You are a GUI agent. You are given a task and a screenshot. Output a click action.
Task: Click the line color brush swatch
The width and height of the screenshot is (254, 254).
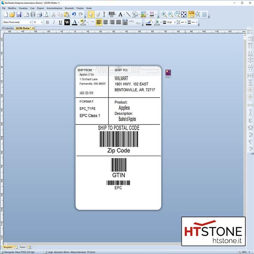(148, 22)
